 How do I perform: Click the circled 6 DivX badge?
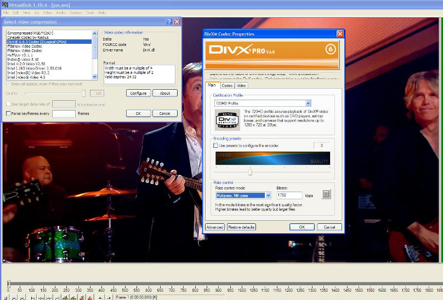click(x=330, y=49)
